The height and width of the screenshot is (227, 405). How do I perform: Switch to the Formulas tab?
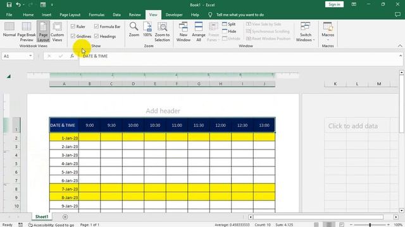coord(97,15)
